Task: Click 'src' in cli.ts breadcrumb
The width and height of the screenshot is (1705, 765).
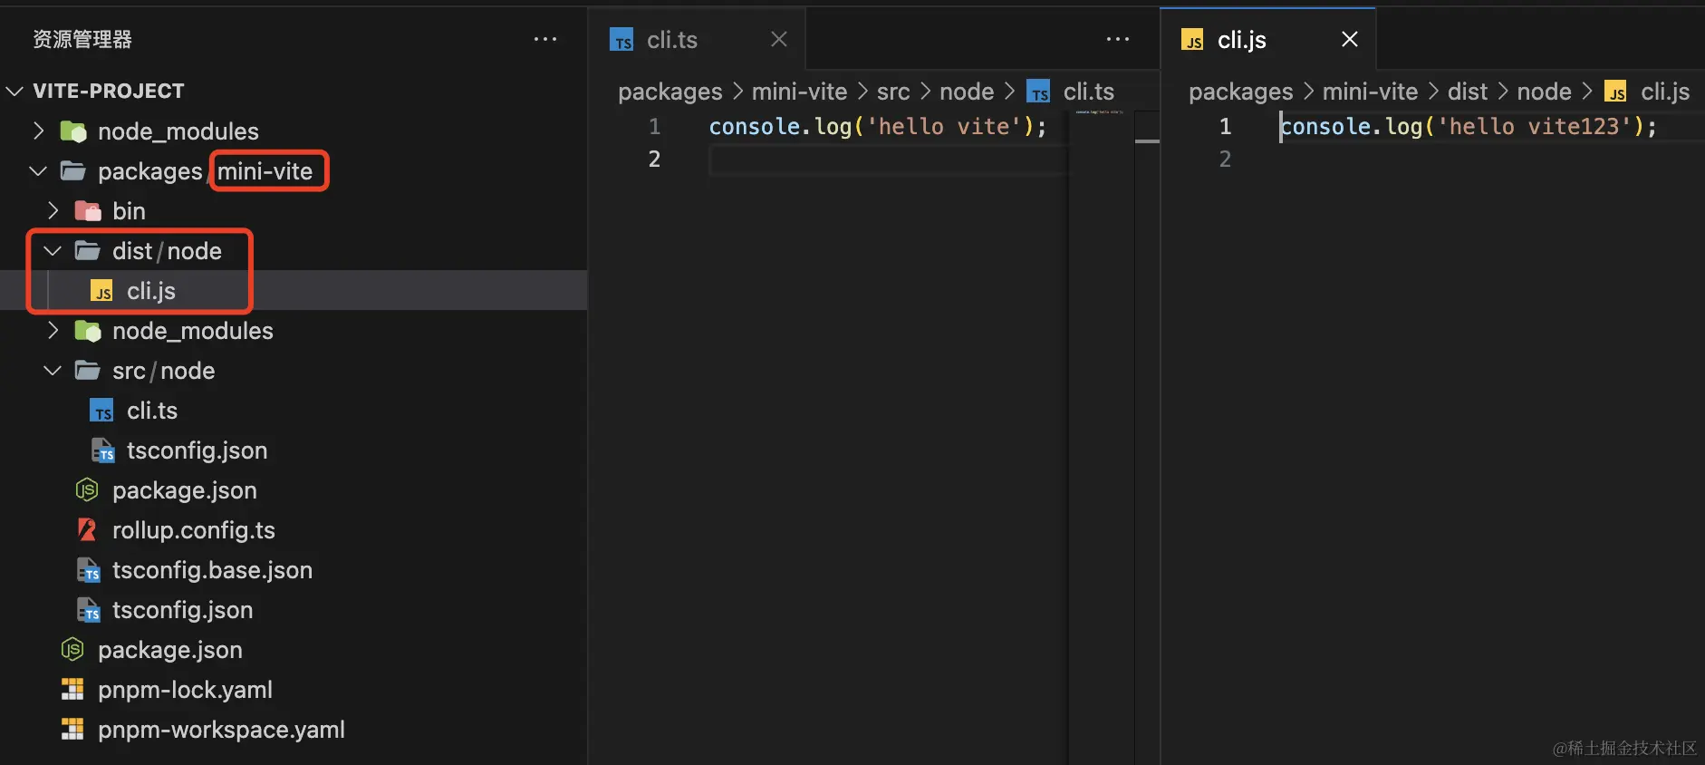Action: [893, 92]
